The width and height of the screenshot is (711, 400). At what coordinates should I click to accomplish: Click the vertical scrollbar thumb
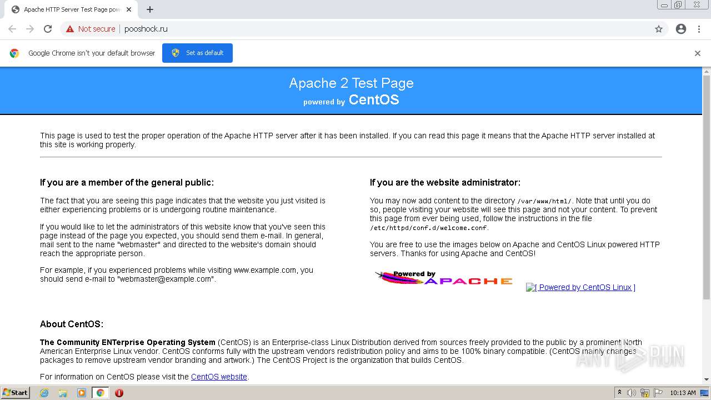tap(707, 188)
